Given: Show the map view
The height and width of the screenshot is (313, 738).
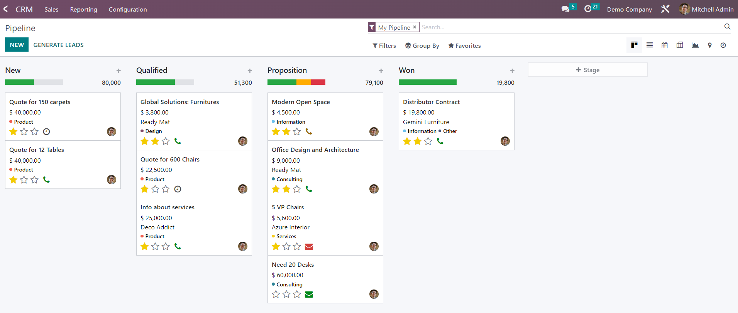Looking at the screenshot, I should pos(709,45).
